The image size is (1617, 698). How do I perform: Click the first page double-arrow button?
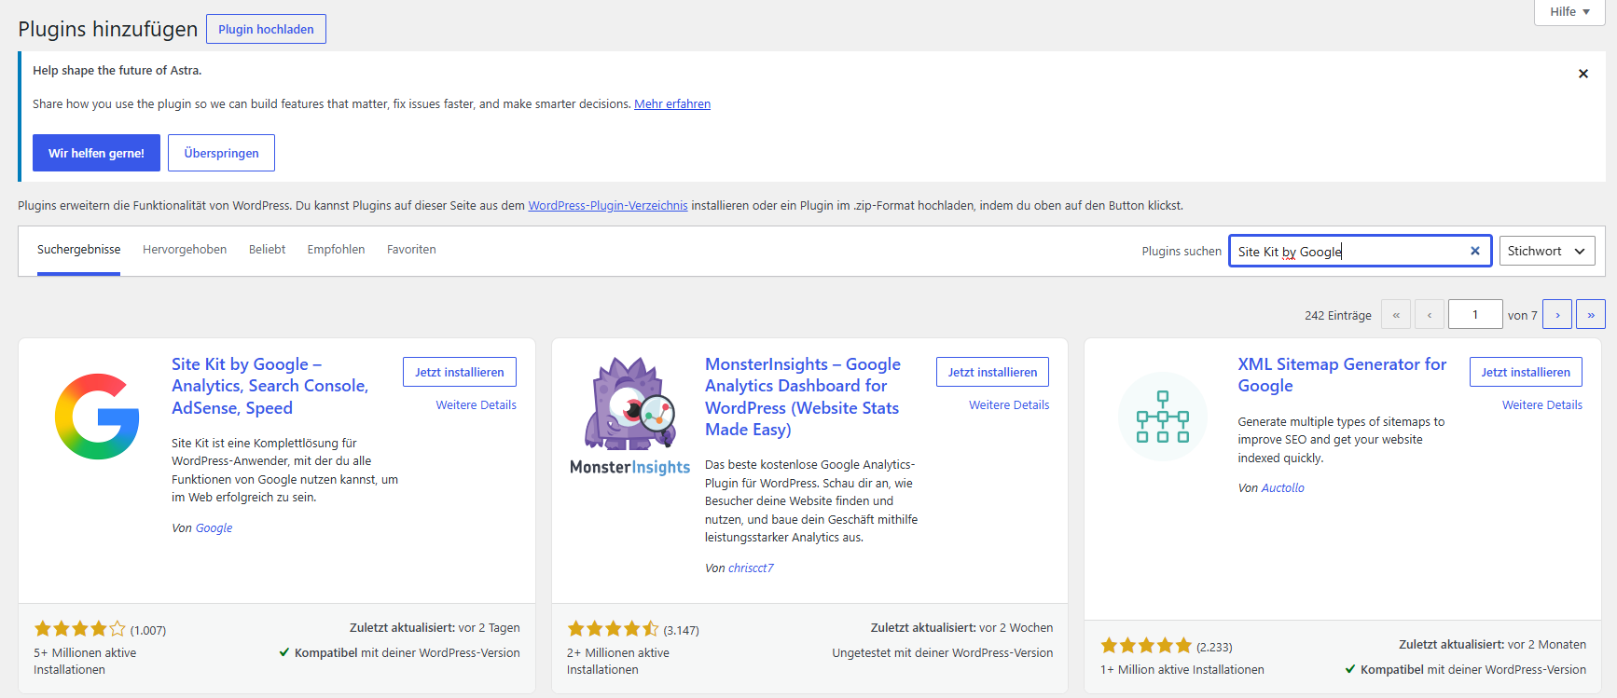point(1396,314)
